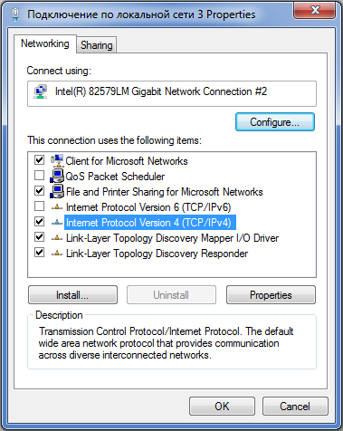Click the Intel network adapter icon
This screenshot has width=343, height=431.
point(41,91)
